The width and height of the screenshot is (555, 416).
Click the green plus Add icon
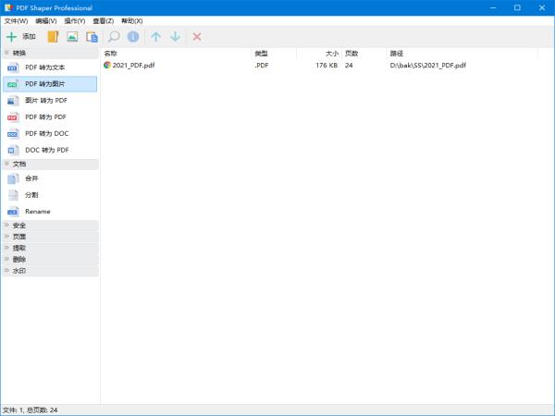(11, 36)
